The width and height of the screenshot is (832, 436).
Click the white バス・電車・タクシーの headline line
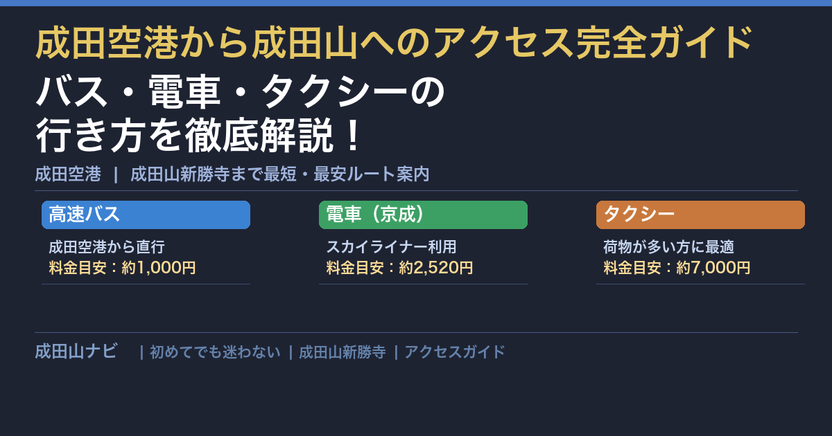(239, 93)
